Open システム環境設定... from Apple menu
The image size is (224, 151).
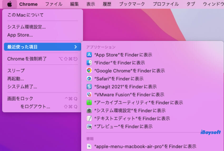click(x=42, y=27)
